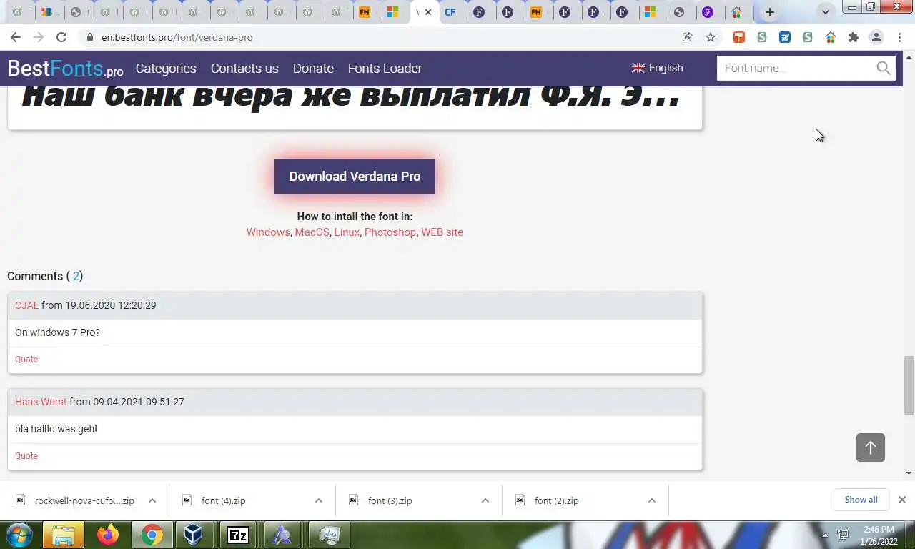This screenshot has height=549, width=915.
Task: Open the WEB site install instructions link
Action: pos(442,232)
